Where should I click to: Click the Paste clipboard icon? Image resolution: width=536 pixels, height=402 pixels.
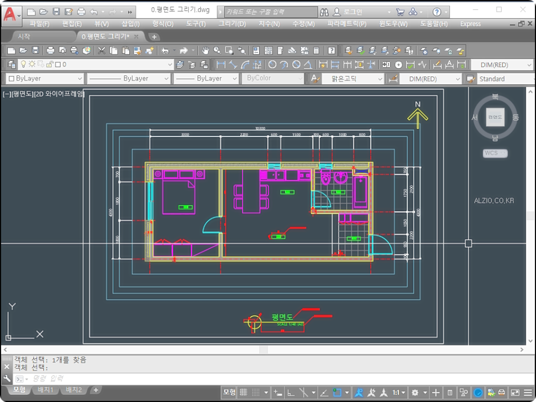tap(126, 51)
